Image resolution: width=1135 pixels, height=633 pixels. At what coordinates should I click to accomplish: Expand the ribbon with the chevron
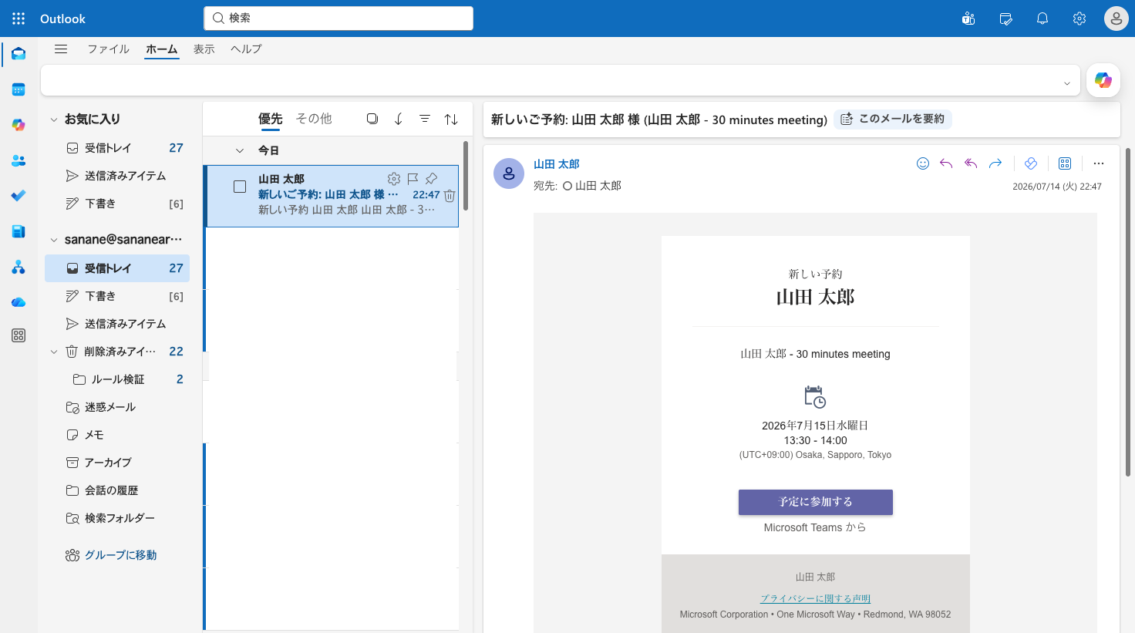1067,83
